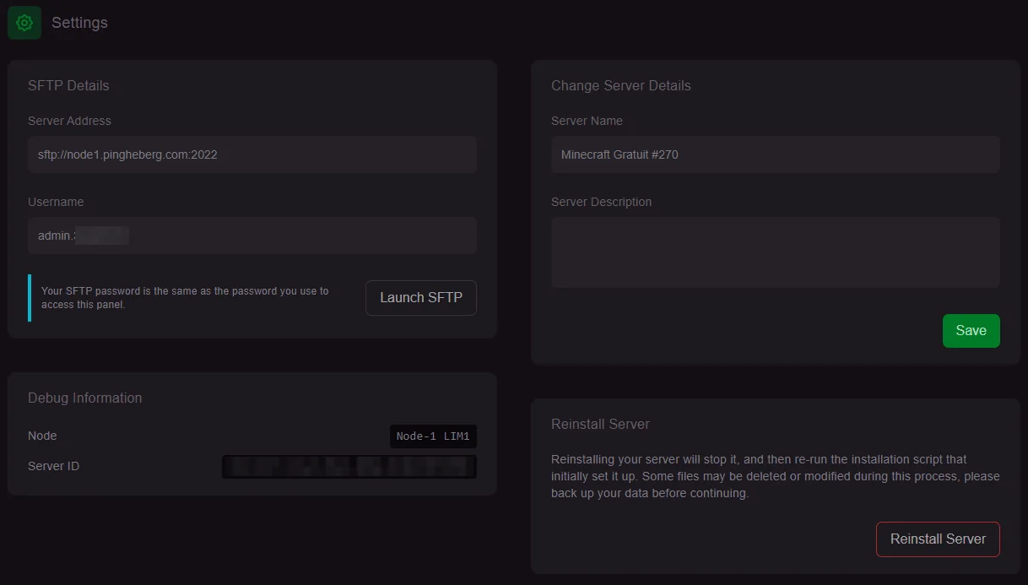Focus the Server Description text area
Screen dimensions: 1028x585
click(776, 252)
